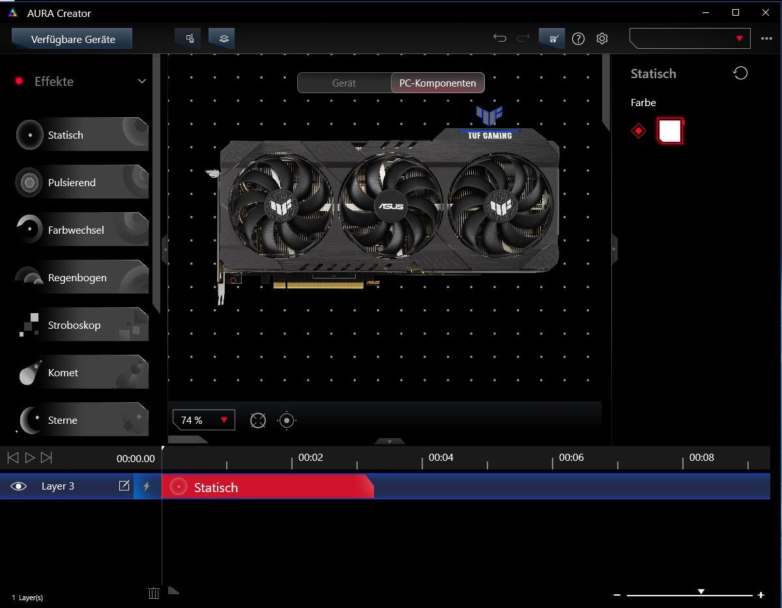782x608 pixels.
Task: Click the 00:04 timeline ruler mark
Action: [441, 457]
